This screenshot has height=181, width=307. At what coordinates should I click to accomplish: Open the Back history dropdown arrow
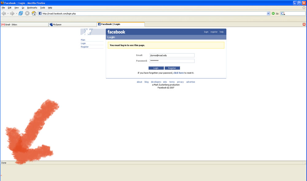coord(8,13)
